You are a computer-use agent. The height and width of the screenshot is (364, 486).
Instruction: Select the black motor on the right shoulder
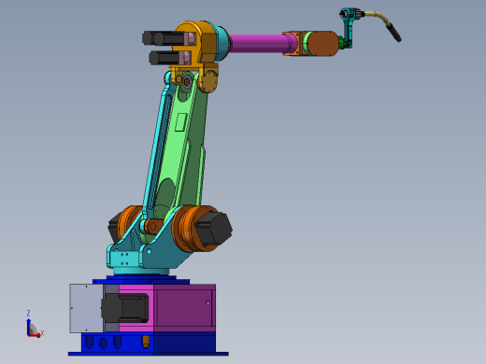pos(213,229)
